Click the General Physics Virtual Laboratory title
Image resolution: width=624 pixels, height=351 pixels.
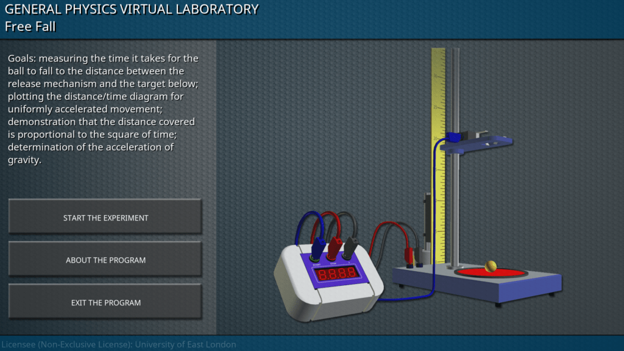(132, 9)
